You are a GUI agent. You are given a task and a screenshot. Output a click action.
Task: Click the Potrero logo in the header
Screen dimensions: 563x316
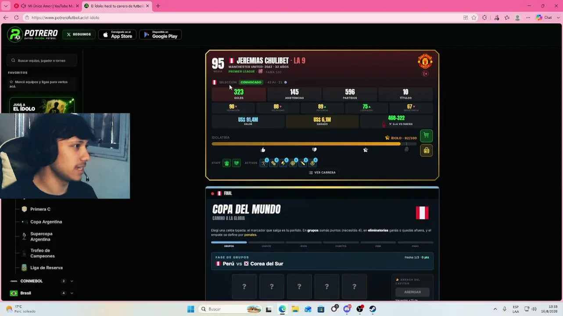(33, 34)
